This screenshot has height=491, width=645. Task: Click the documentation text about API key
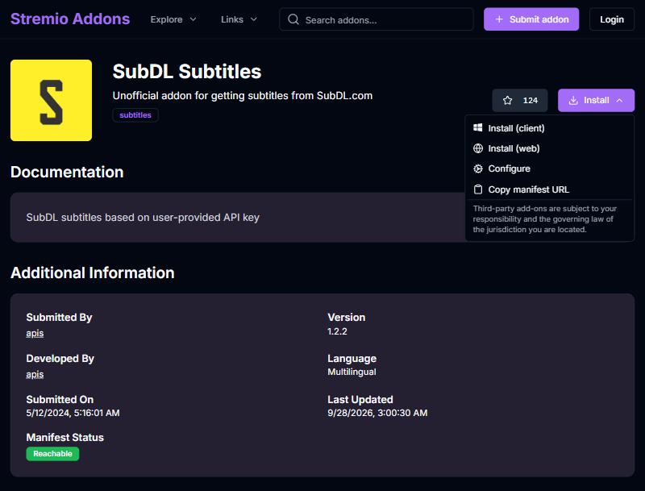click(x=143, y=217)
